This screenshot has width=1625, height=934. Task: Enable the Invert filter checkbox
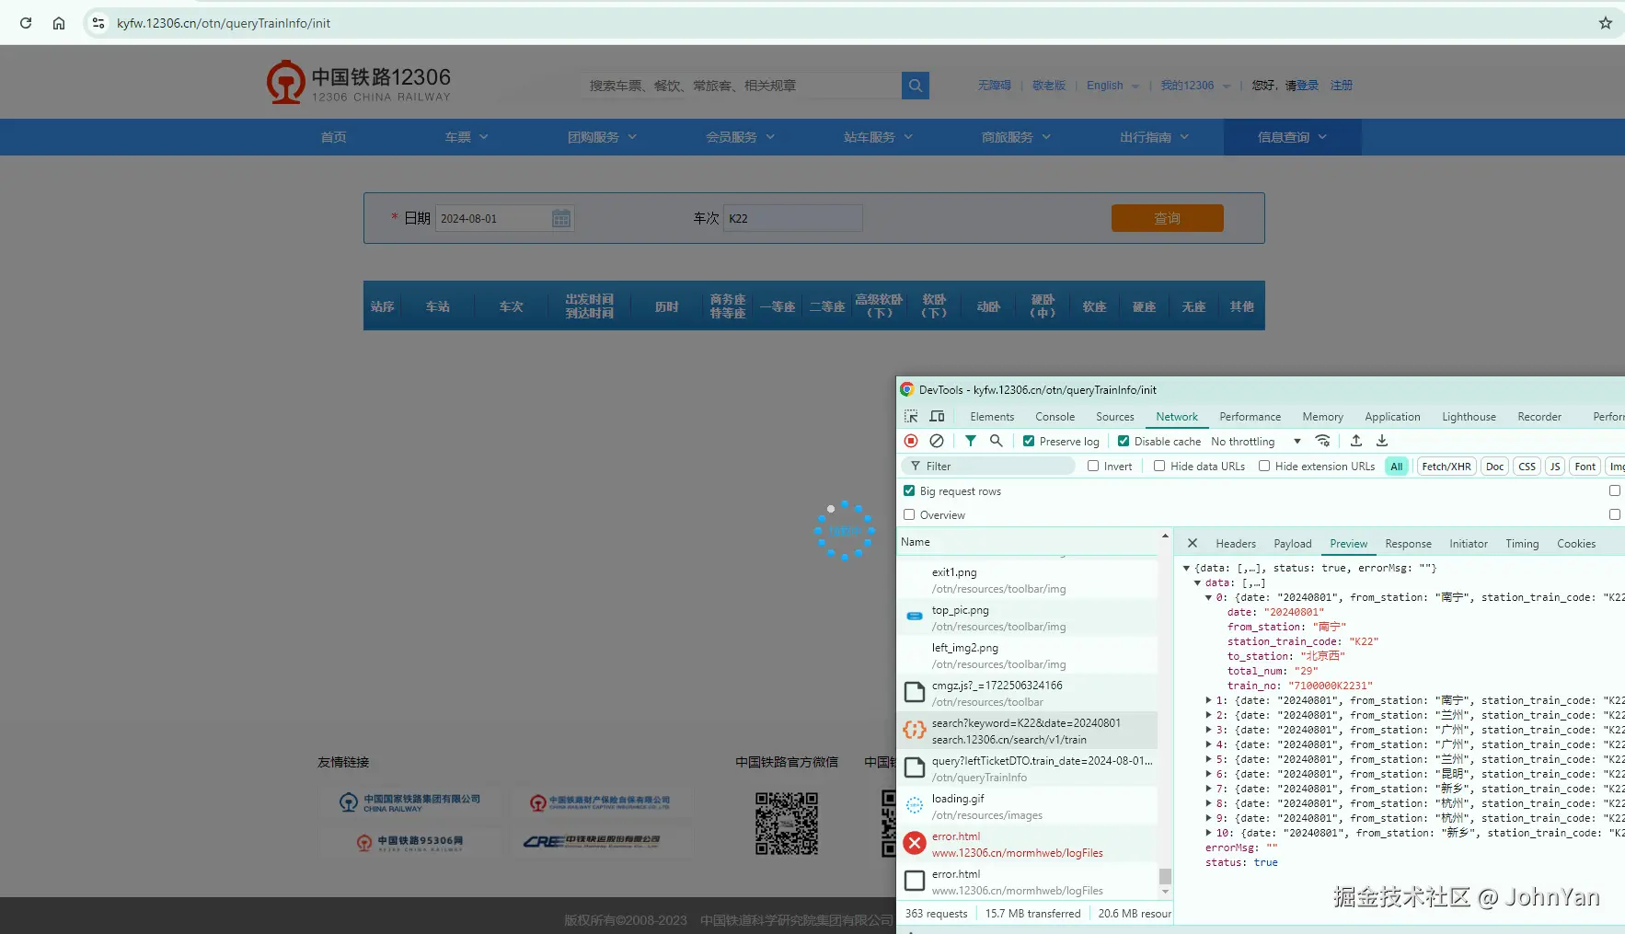point(1093,466)
